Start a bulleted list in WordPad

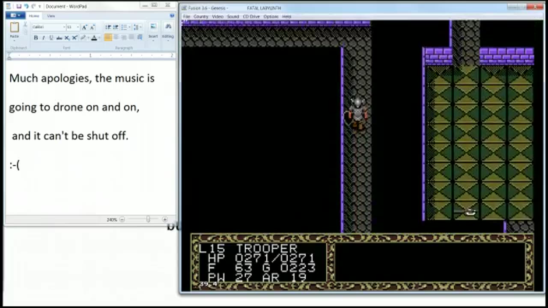tap(124, 27)
